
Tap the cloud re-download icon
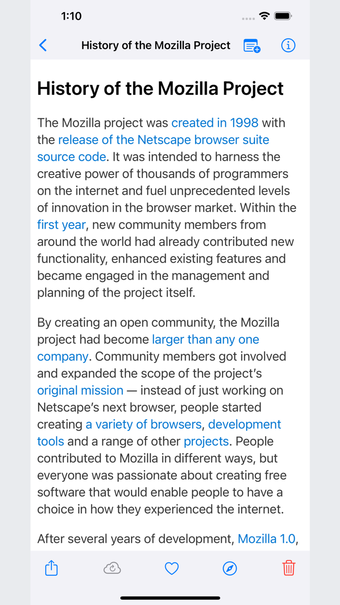pos(112,568)
